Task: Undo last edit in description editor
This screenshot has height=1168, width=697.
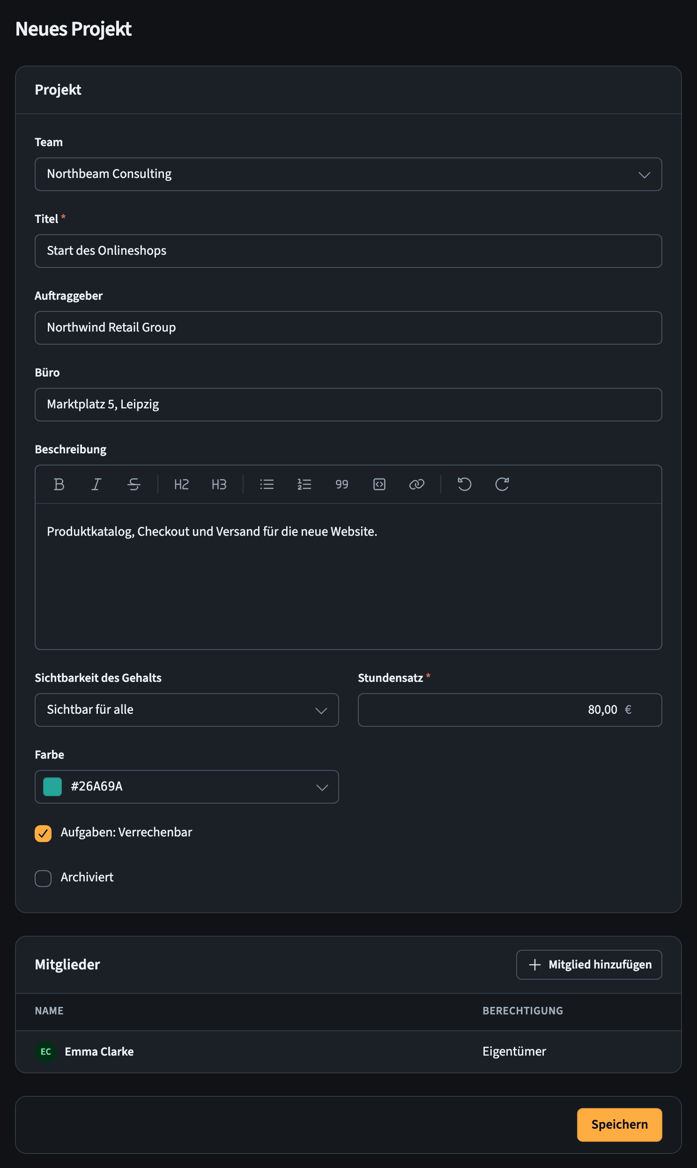Action: click(x=465, y=484)
